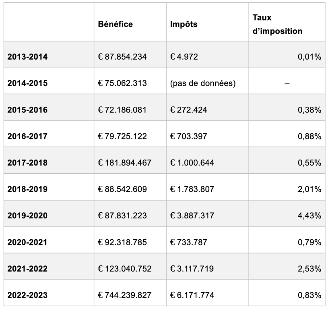Select the 2020-2021 row label
The height and width of the screenshot is (309, 330).
[x=28, y=243]
